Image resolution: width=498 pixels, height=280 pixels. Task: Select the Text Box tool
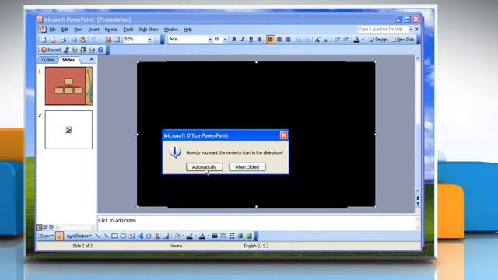point(132,236)
